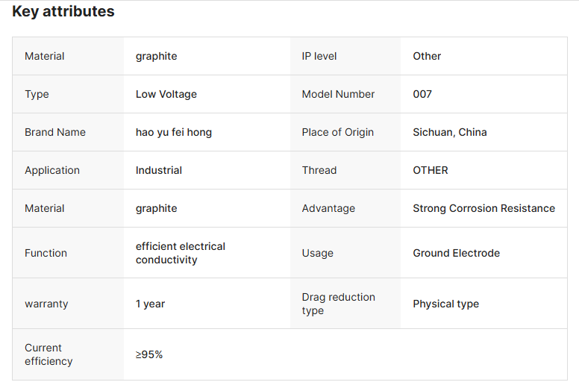Select the 1 year warranty value
The height and width of the screenshot is (385, 579).
coord(150,304)
